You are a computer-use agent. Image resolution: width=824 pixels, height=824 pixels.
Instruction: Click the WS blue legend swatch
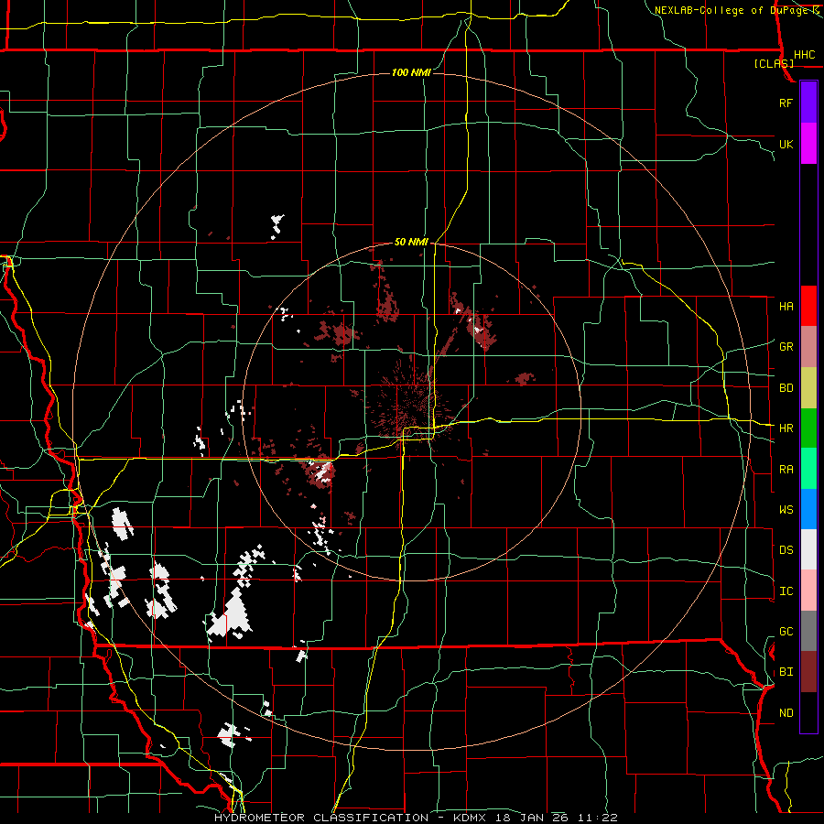(808, 509)
